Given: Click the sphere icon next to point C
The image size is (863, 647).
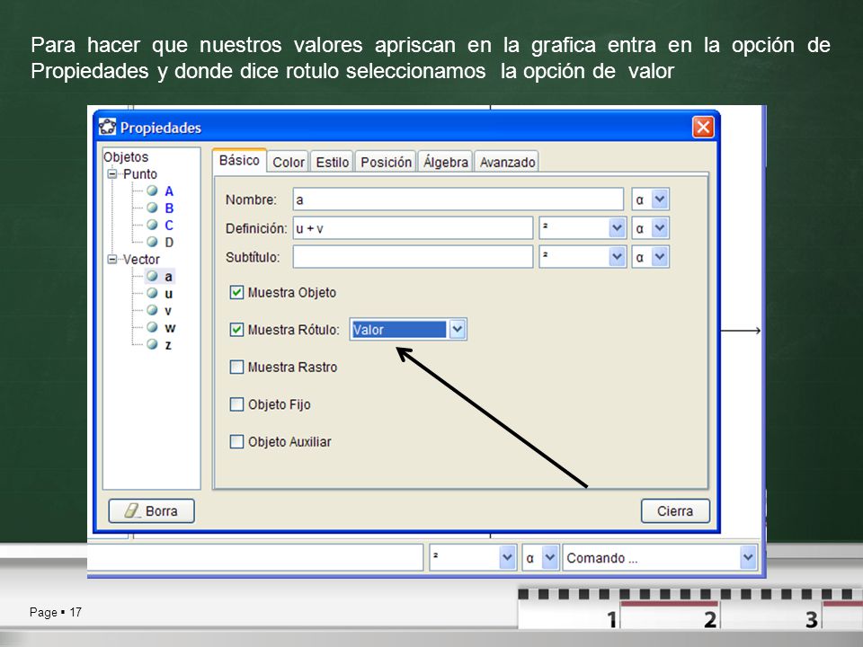Looking at the screenshot, I should (x=153, y=225).
